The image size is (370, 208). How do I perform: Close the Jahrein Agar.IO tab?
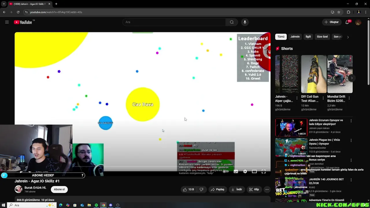pos(49,4)
